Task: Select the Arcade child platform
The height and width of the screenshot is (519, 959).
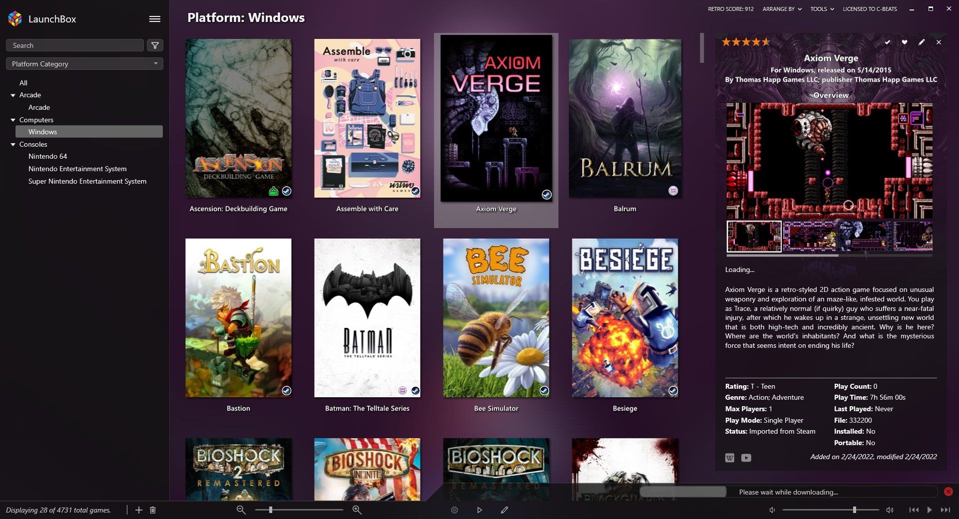Action: pos(39,107)
